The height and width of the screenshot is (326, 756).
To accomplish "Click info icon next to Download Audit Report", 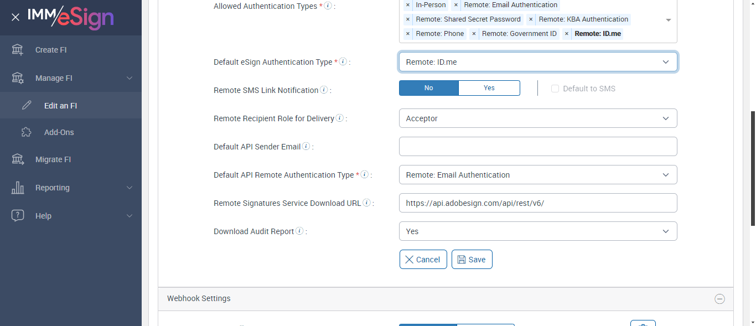I will 299,231.
